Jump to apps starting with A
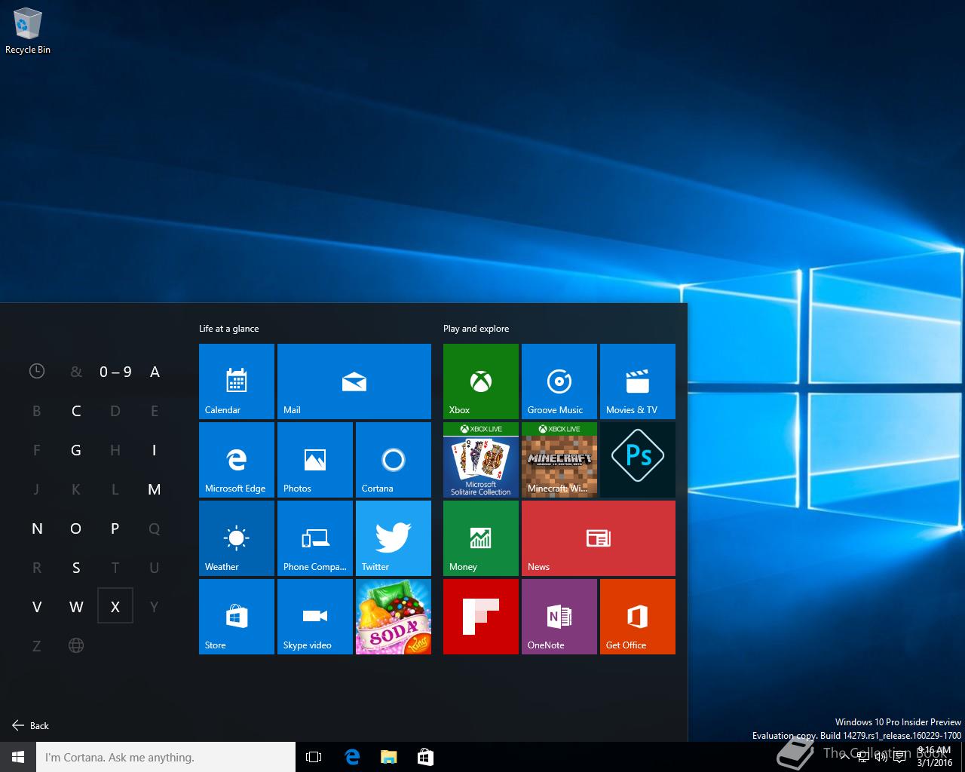The height and width of the screenshot is (772, 965). pos(155,372)
